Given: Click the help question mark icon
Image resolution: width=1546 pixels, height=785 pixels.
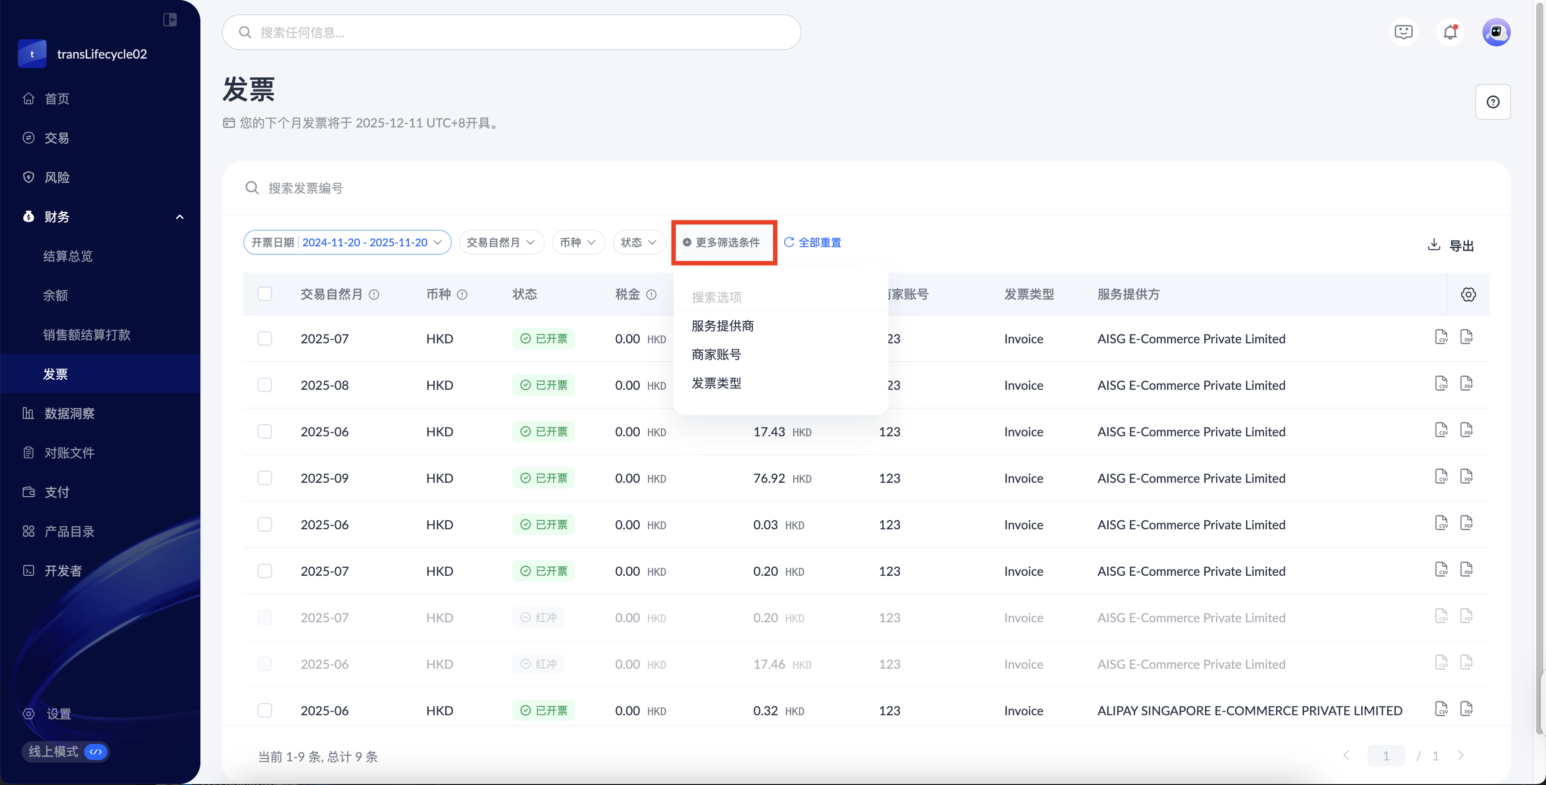Looking at the screenshot, I should coord(1493,102).
